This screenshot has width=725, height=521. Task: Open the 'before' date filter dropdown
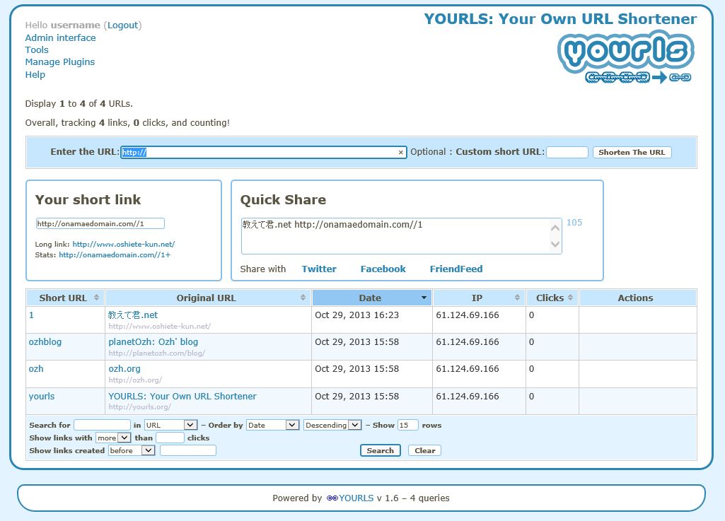pos(132,450)
